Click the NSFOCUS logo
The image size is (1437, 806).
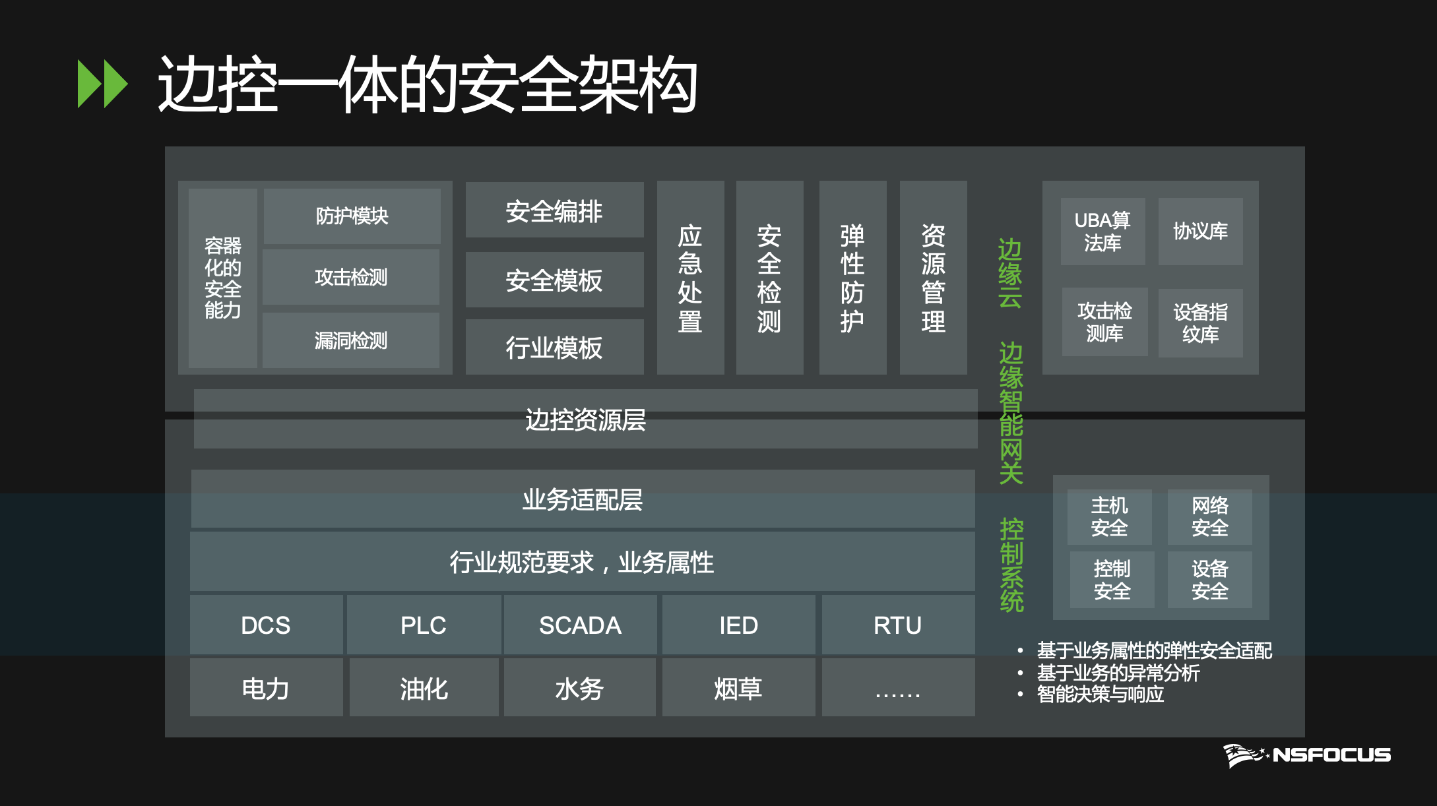pos(1306,755)
